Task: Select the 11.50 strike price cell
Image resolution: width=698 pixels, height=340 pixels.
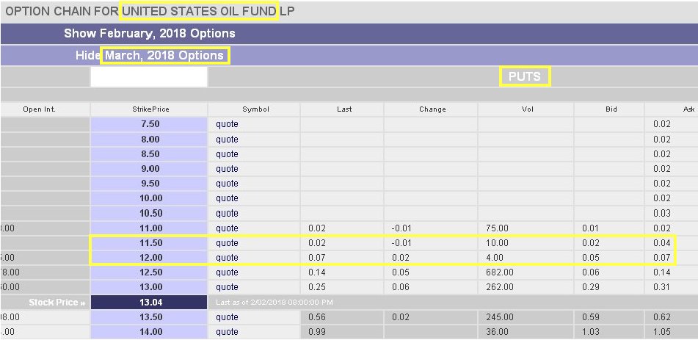Action: pyautogui.click(x=149, y=243)
